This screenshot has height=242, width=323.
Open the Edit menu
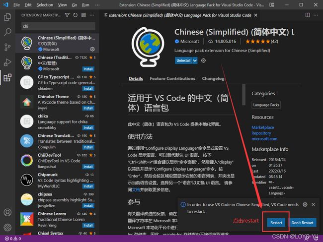tap(28, 5)
